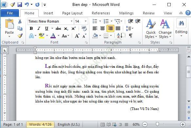Toggle Bold formatting
The image size is (191, 128).
tap(31, 28)
